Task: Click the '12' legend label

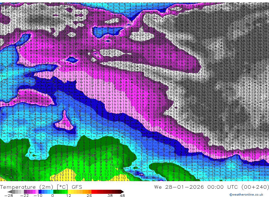Action: [68, 196]
